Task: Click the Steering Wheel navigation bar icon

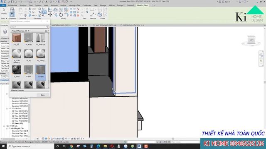Action: pos(261,55)
